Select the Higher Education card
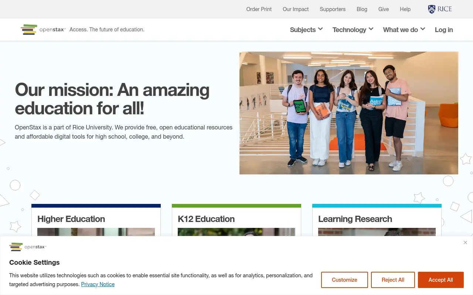 coord(96,220)
